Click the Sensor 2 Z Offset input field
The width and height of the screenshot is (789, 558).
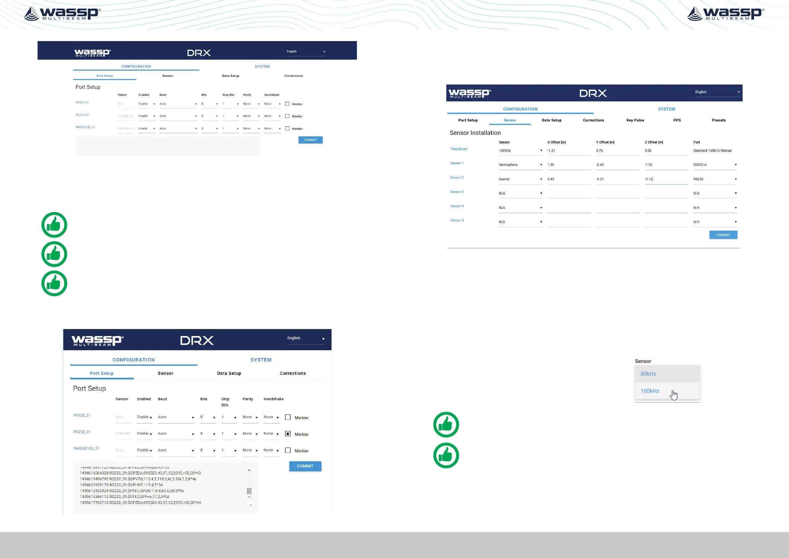[666, 179]
